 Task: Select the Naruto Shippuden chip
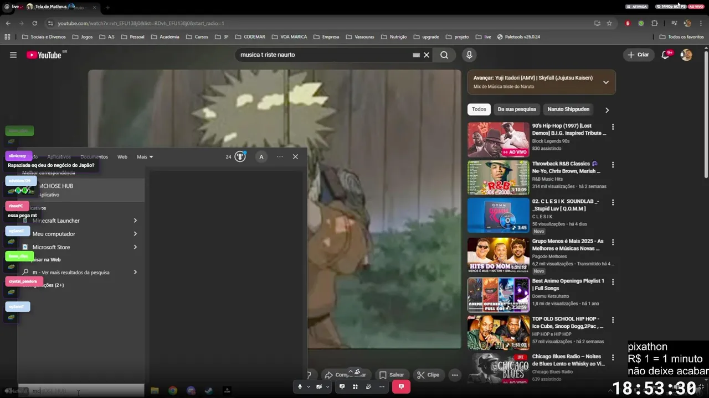tap(568, 109)
